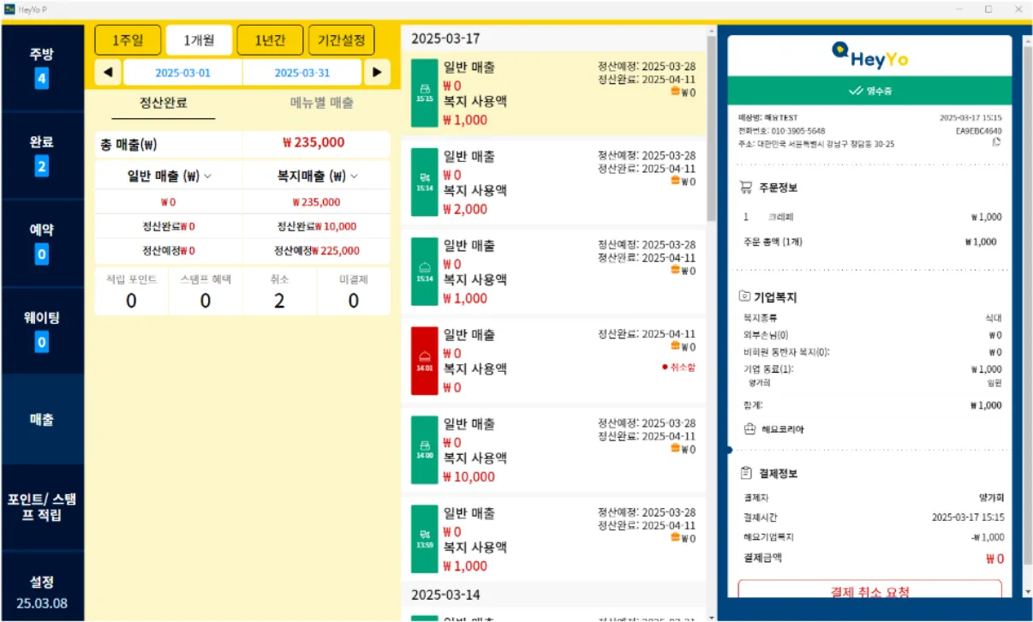Click the receipt panel scroll-down arrow
1033x622 pixels.
tap(1028, 592)
